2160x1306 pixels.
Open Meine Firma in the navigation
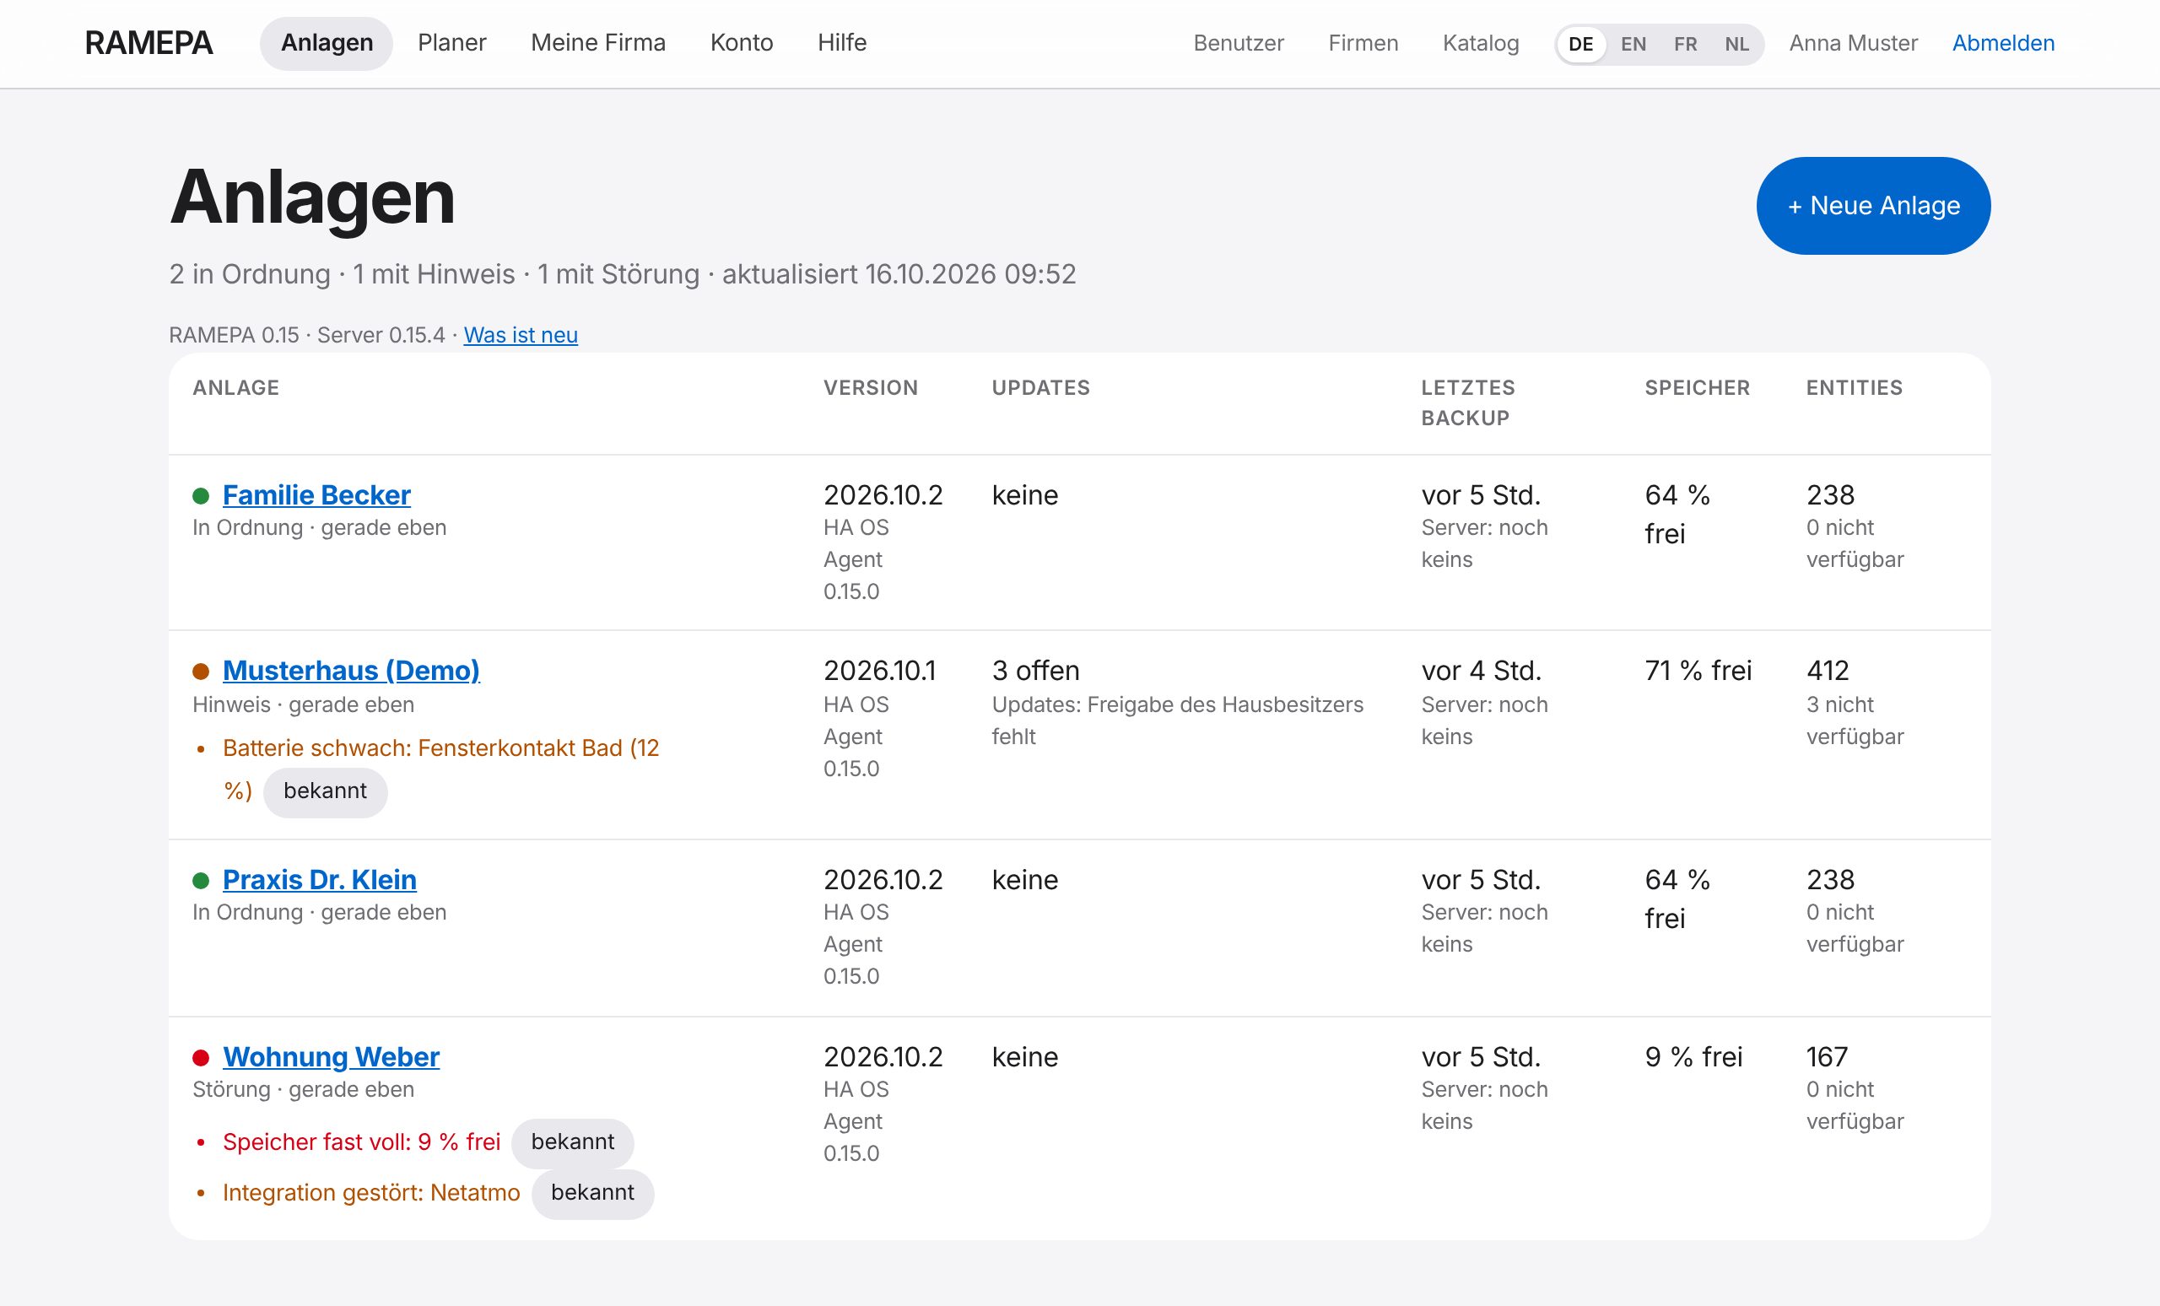tap(598, 43)
